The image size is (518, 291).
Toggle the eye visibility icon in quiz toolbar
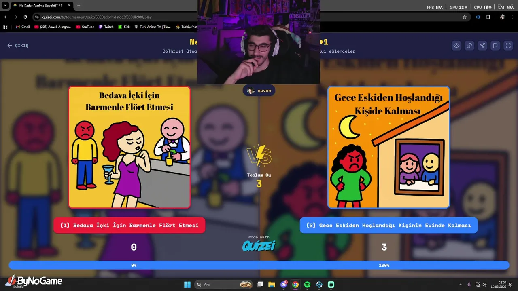click(x=456, y=46)
